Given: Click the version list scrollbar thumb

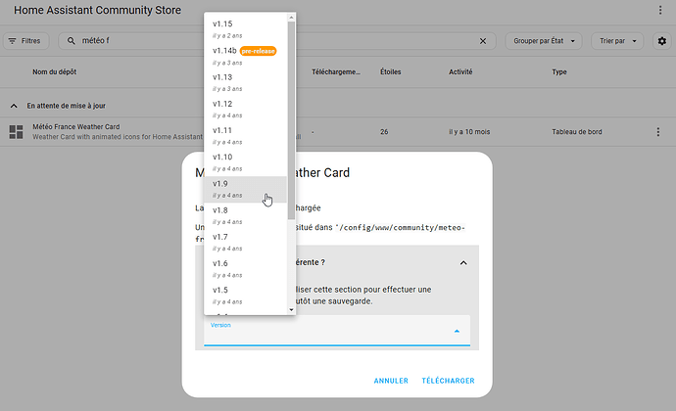Looking at the screenshot, I should coord(291,119).
